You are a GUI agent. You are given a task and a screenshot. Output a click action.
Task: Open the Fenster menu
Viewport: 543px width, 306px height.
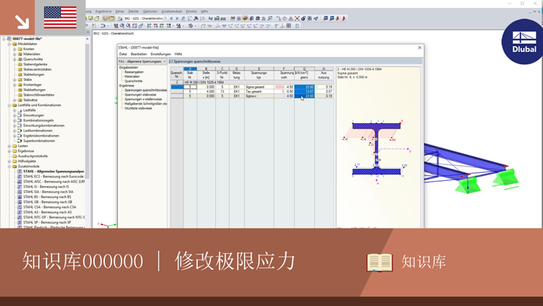[x=191, y=11]
